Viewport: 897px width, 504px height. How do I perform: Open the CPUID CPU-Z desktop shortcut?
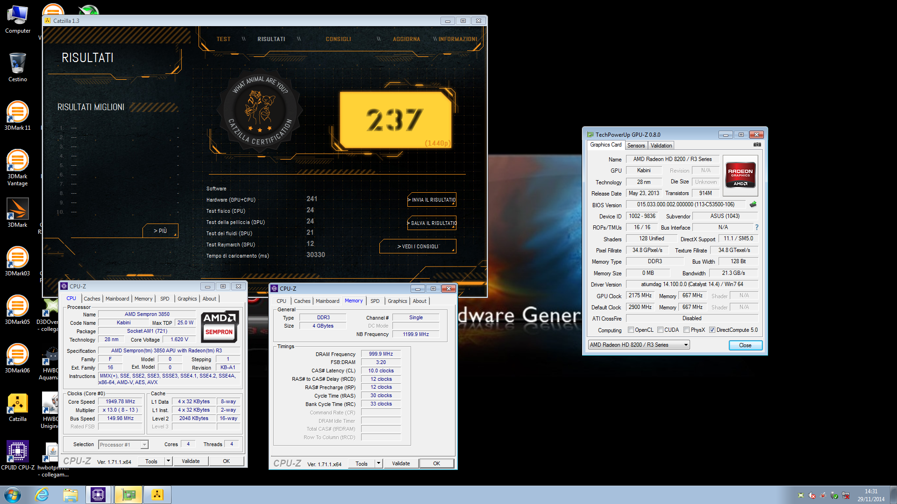tap(17, 455)
